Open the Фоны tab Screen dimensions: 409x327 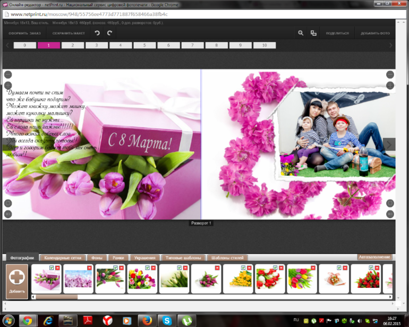coord(97,257)
